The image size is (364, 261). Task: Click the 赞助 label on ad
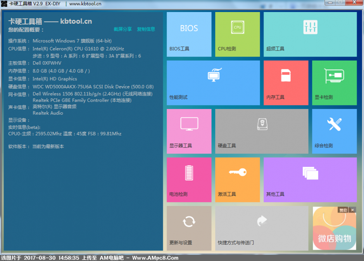[x=343, y=210]
